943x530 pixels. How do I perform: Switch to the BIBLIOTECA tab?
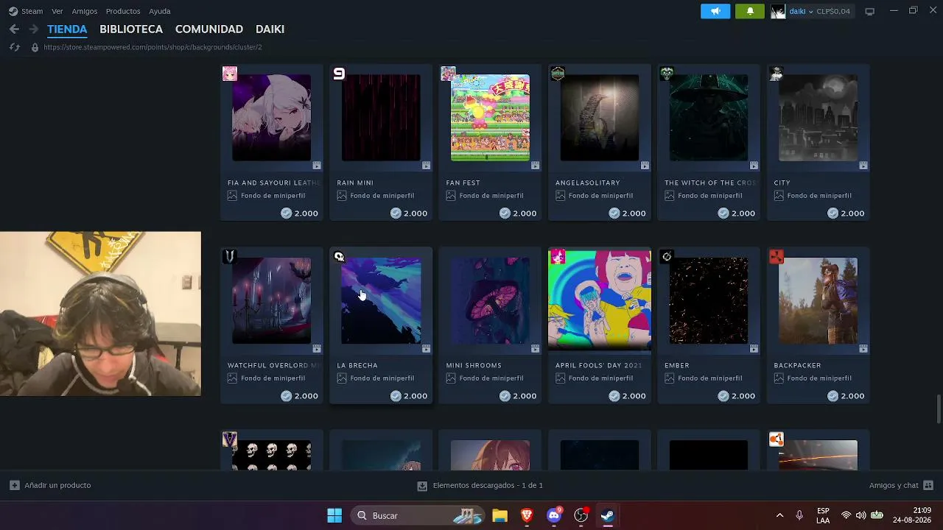pos(131,29)
